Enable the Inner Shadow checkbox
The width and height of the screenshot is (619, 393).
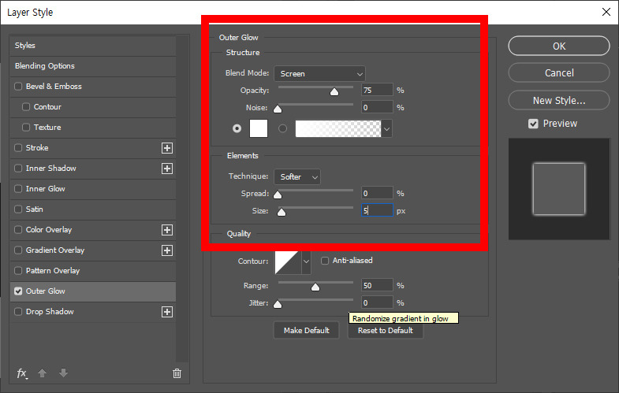point(18,169)
